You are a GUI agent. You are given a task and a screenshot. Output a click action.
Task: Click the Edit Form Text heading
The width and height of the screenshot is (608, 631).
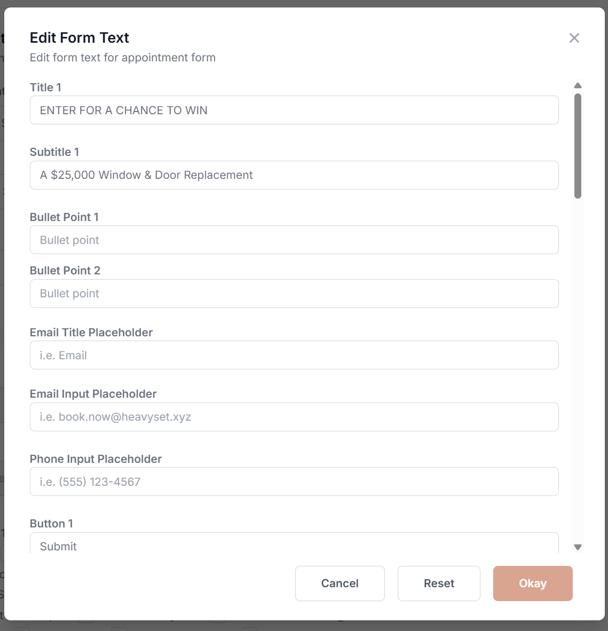pos(79,37)
